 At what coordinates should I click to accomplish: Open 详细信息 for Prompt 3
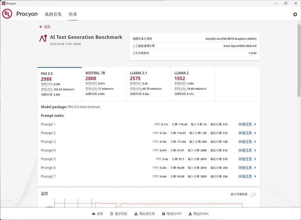point(245,142)
